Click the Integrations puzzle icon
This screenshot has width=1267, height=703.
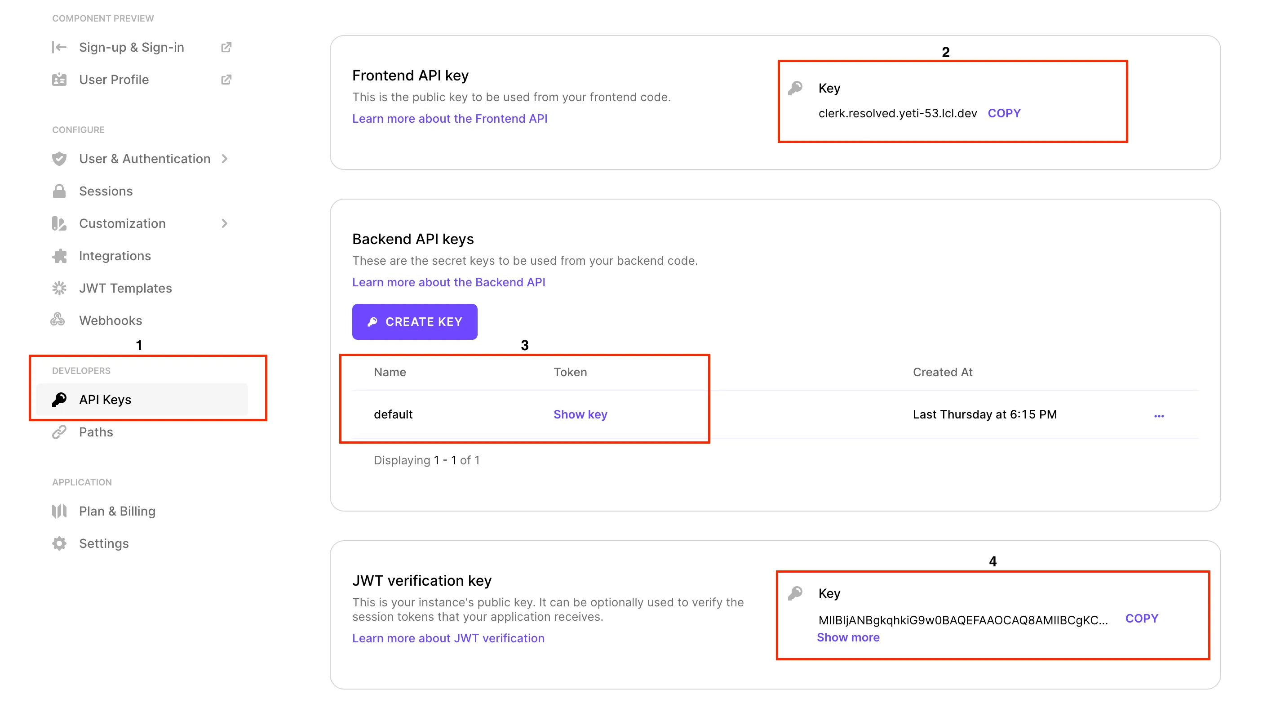(59, 255)
